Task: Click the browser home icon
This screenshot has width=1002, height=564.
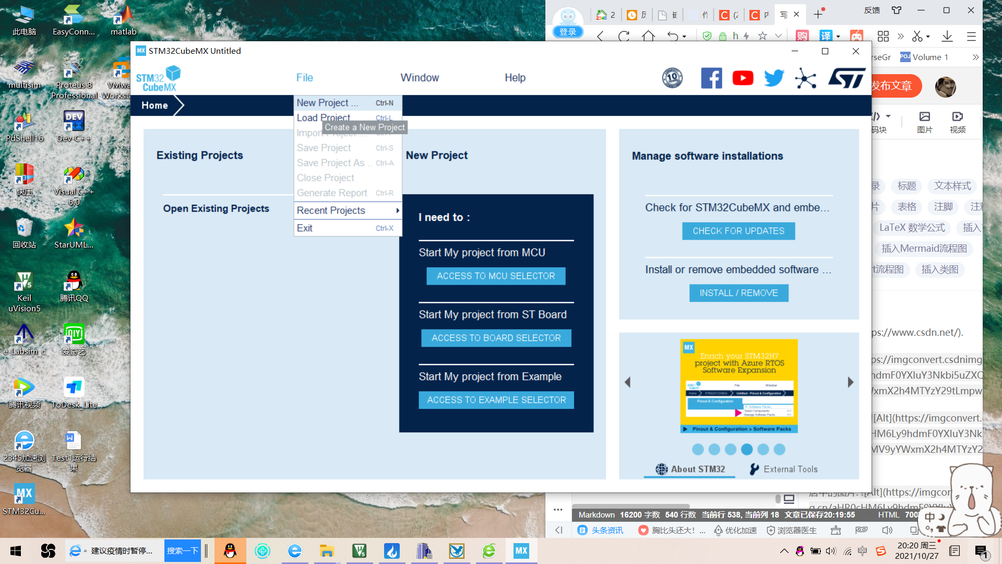Action: [648, 36]
